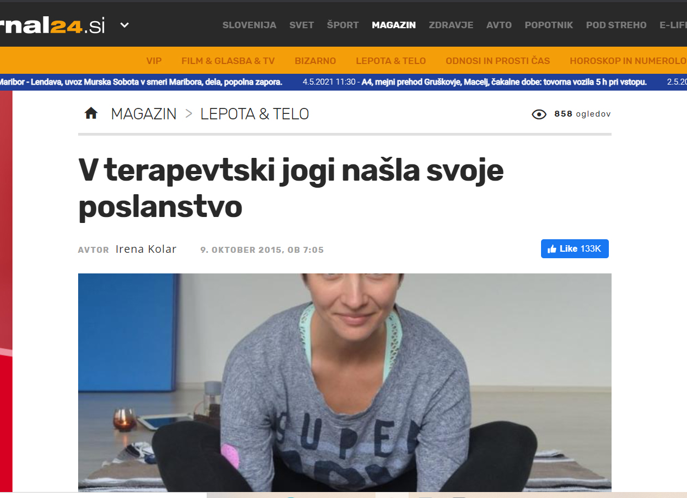Open the žurnal24.si logo homepage
Image resolution: width=687 pixels, height=498 pixels.
point(53,24)
